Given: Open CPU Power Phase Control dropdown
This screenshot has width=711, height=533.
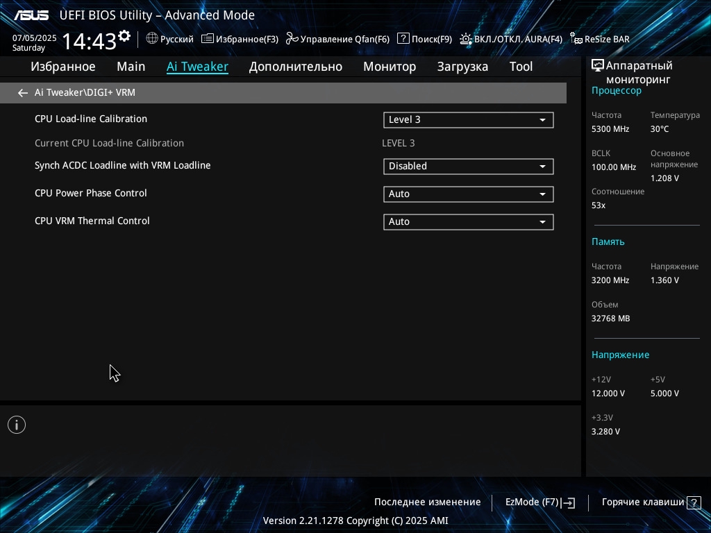Looking at the screenshot, I should point(469,194).
